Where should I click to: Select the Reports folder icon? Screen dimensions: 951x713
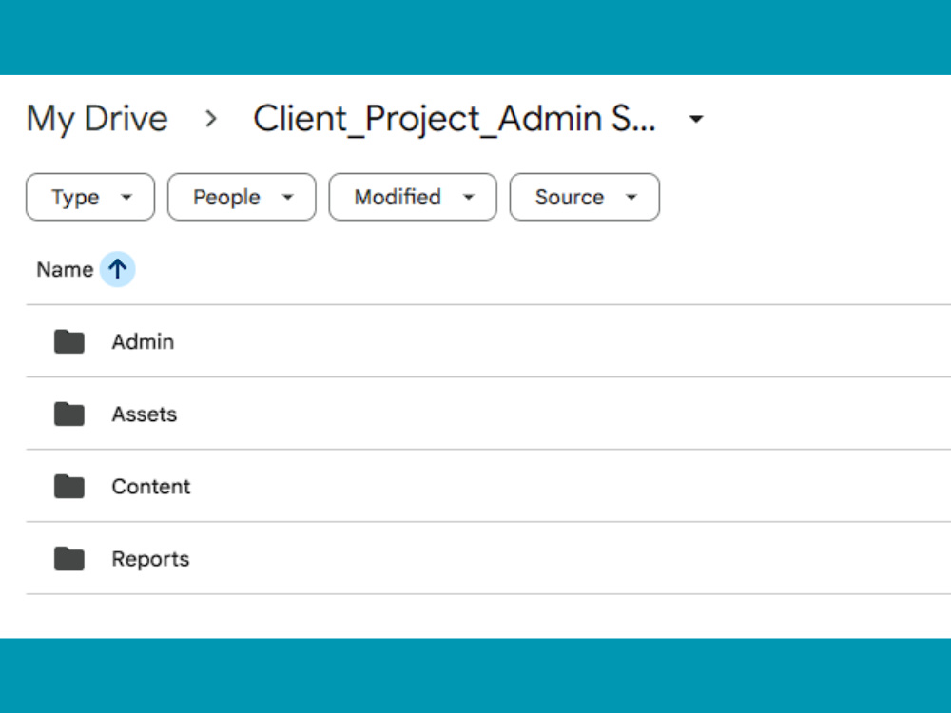[x=69, y=559]
